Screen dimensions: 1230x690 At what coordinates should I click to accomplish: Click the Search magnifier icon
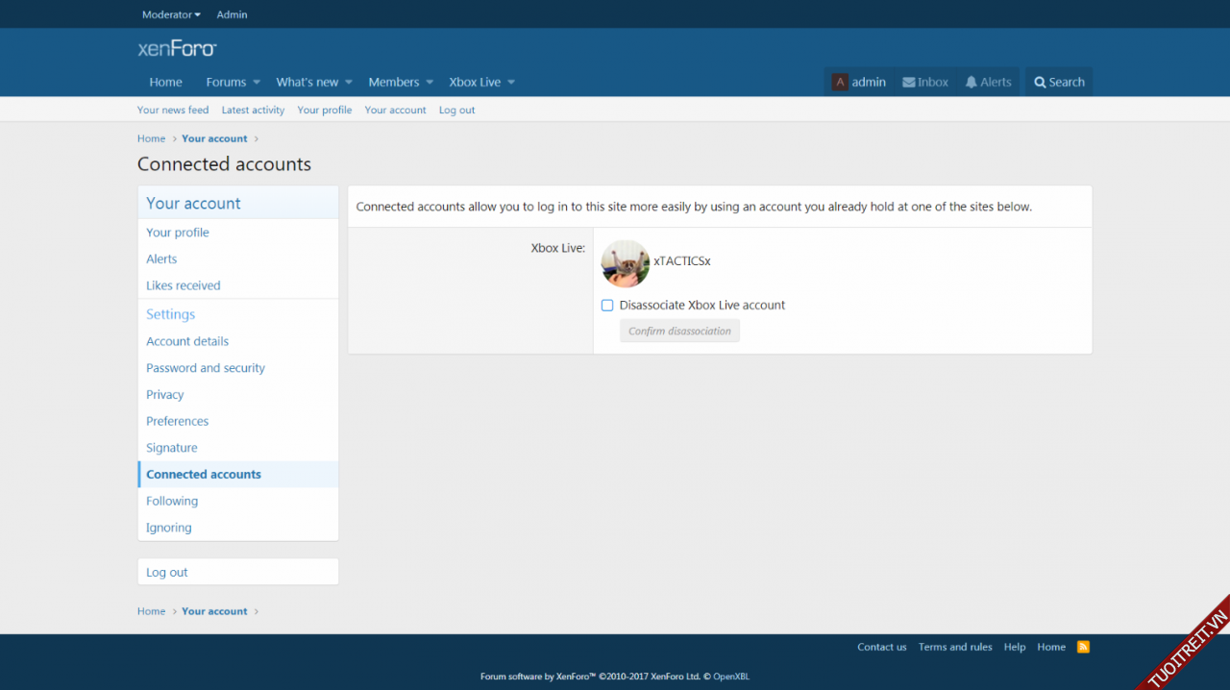(x=1040, y=83)
